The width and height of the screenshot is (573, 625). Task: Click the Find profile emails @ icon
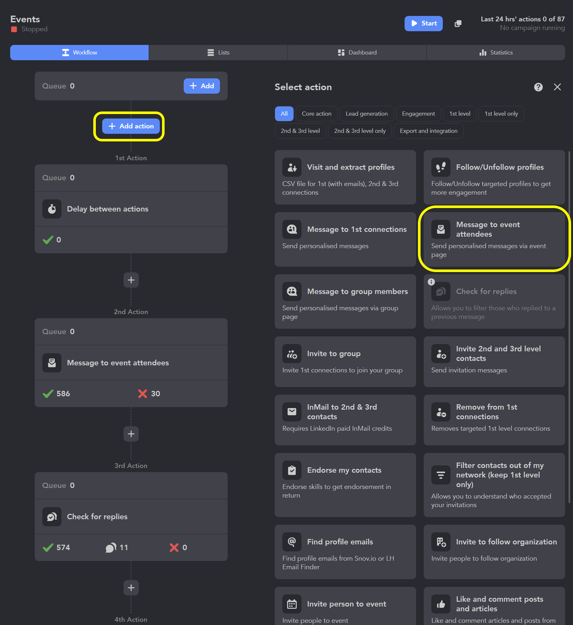click(292, 542)
